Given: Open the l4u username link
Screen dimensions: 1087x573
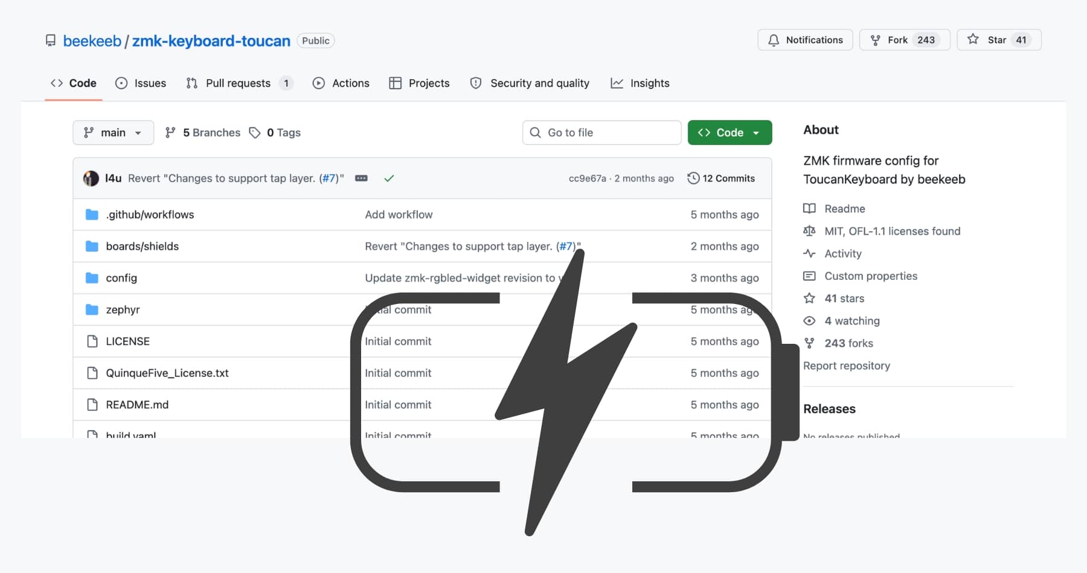Looking at the screenshot, I should point(113,179).
